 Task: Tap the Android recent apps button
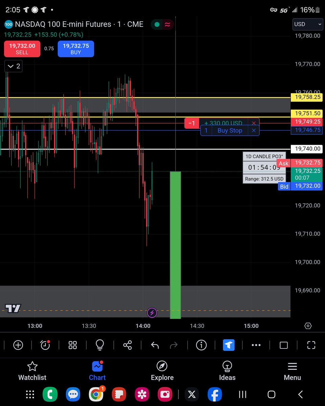click(242, 394)
